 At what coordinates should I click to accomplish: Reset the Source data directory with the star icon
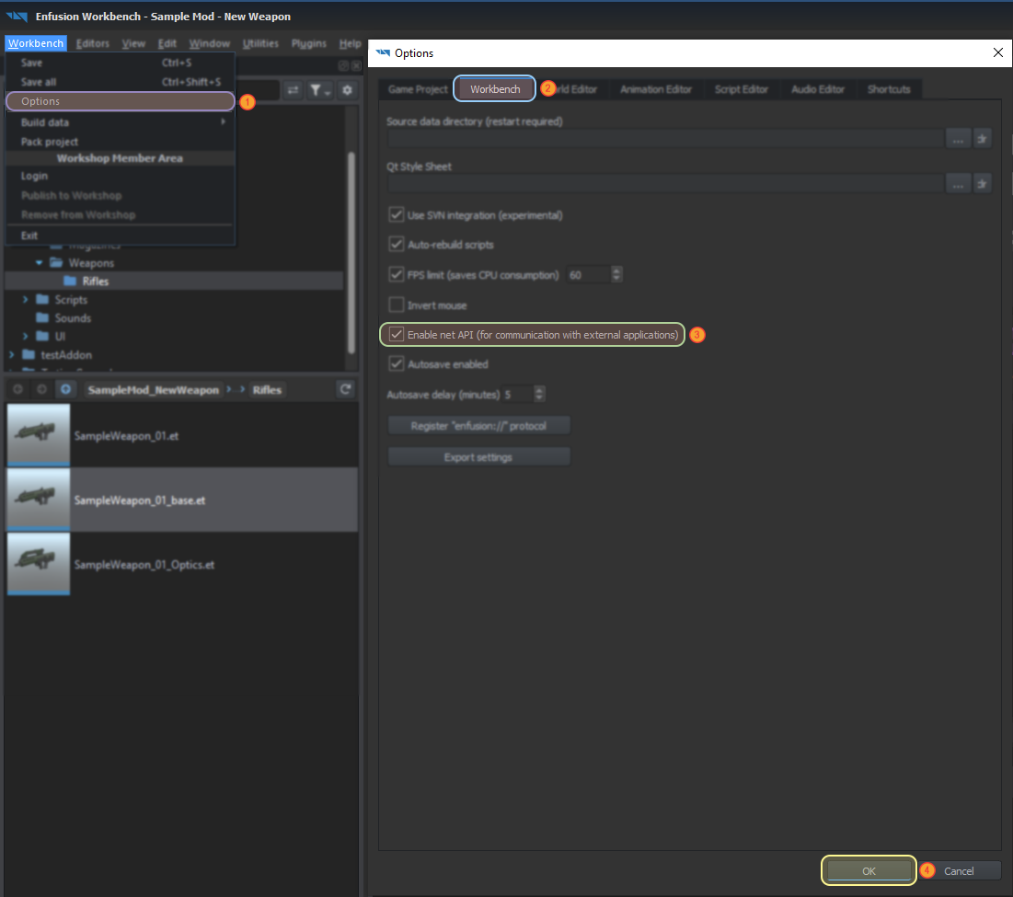tap(982, 138)
